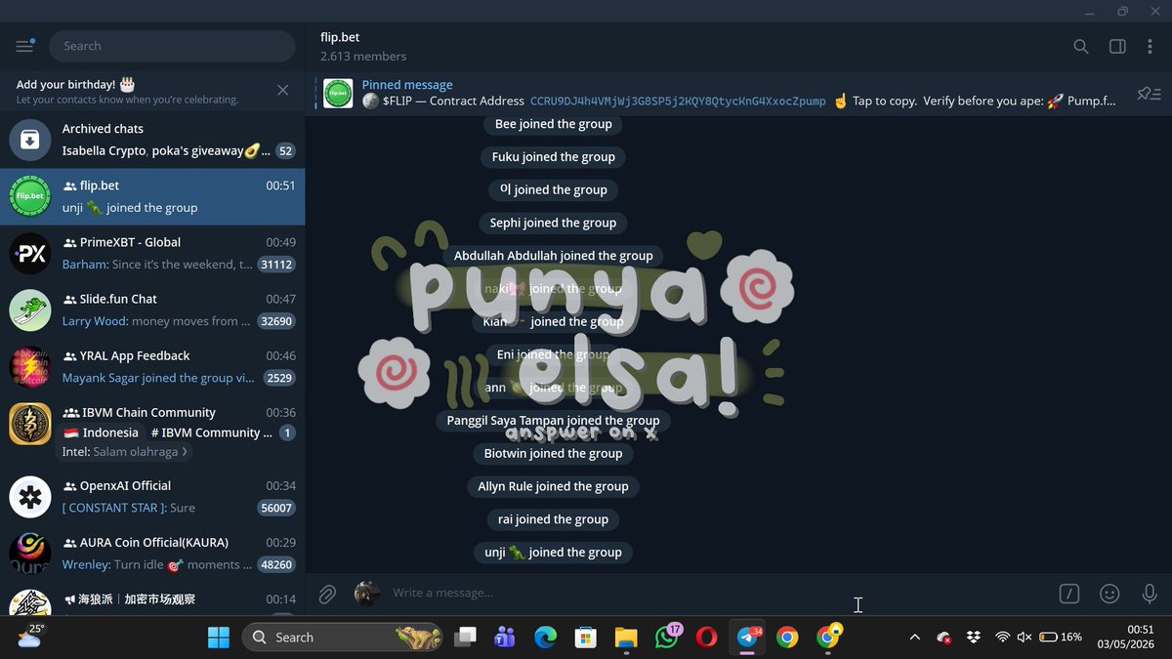Open the AURA Coin Official(KAURA) chat
This screenshot has width=1172, height=659.
coord(152,553)
